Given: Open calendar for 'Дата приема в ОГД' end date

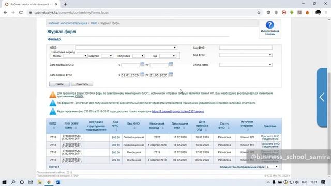Looking at the screenshot, I should point(171,64).
